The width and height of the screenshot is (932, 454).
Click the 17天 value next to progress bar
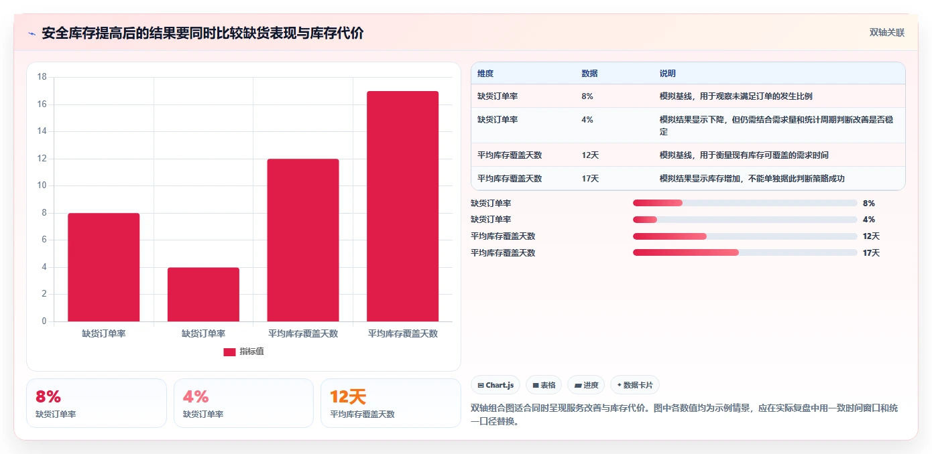pyautogui.click(x=871, y=253)
